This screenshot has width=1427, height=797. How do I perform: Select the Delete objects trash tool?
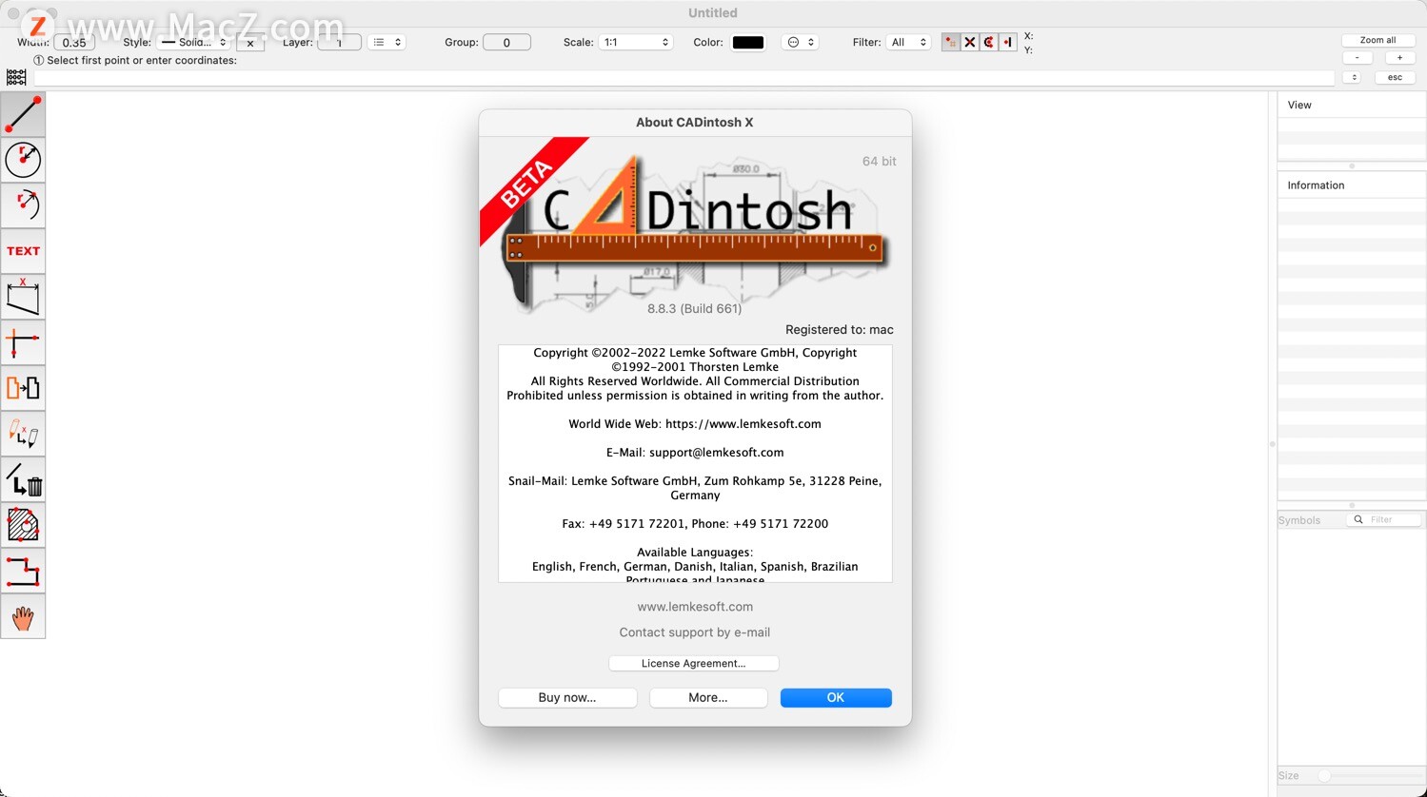pos(23,479)
